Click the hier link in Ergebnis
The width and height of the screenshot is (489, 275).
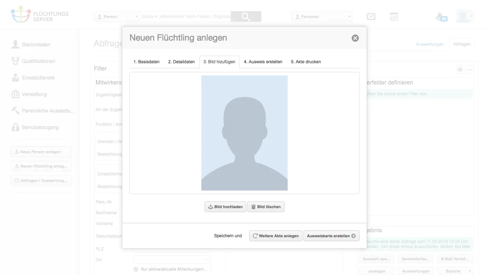466,247
